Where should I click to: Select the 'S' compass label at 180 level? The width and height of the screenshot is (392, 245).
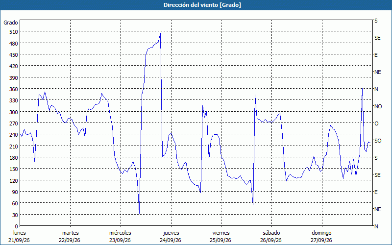tap(376, 158)
